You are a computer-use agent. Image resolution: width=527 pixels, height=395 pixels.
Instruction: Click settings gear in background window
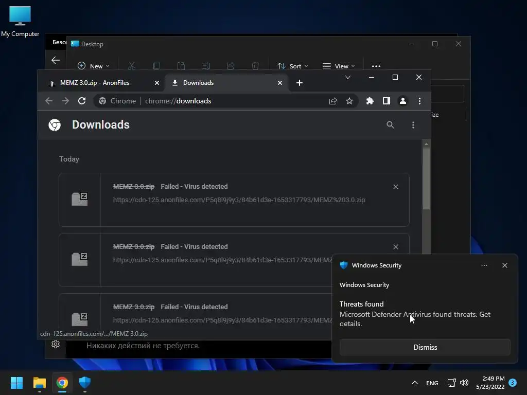(56, 344)
